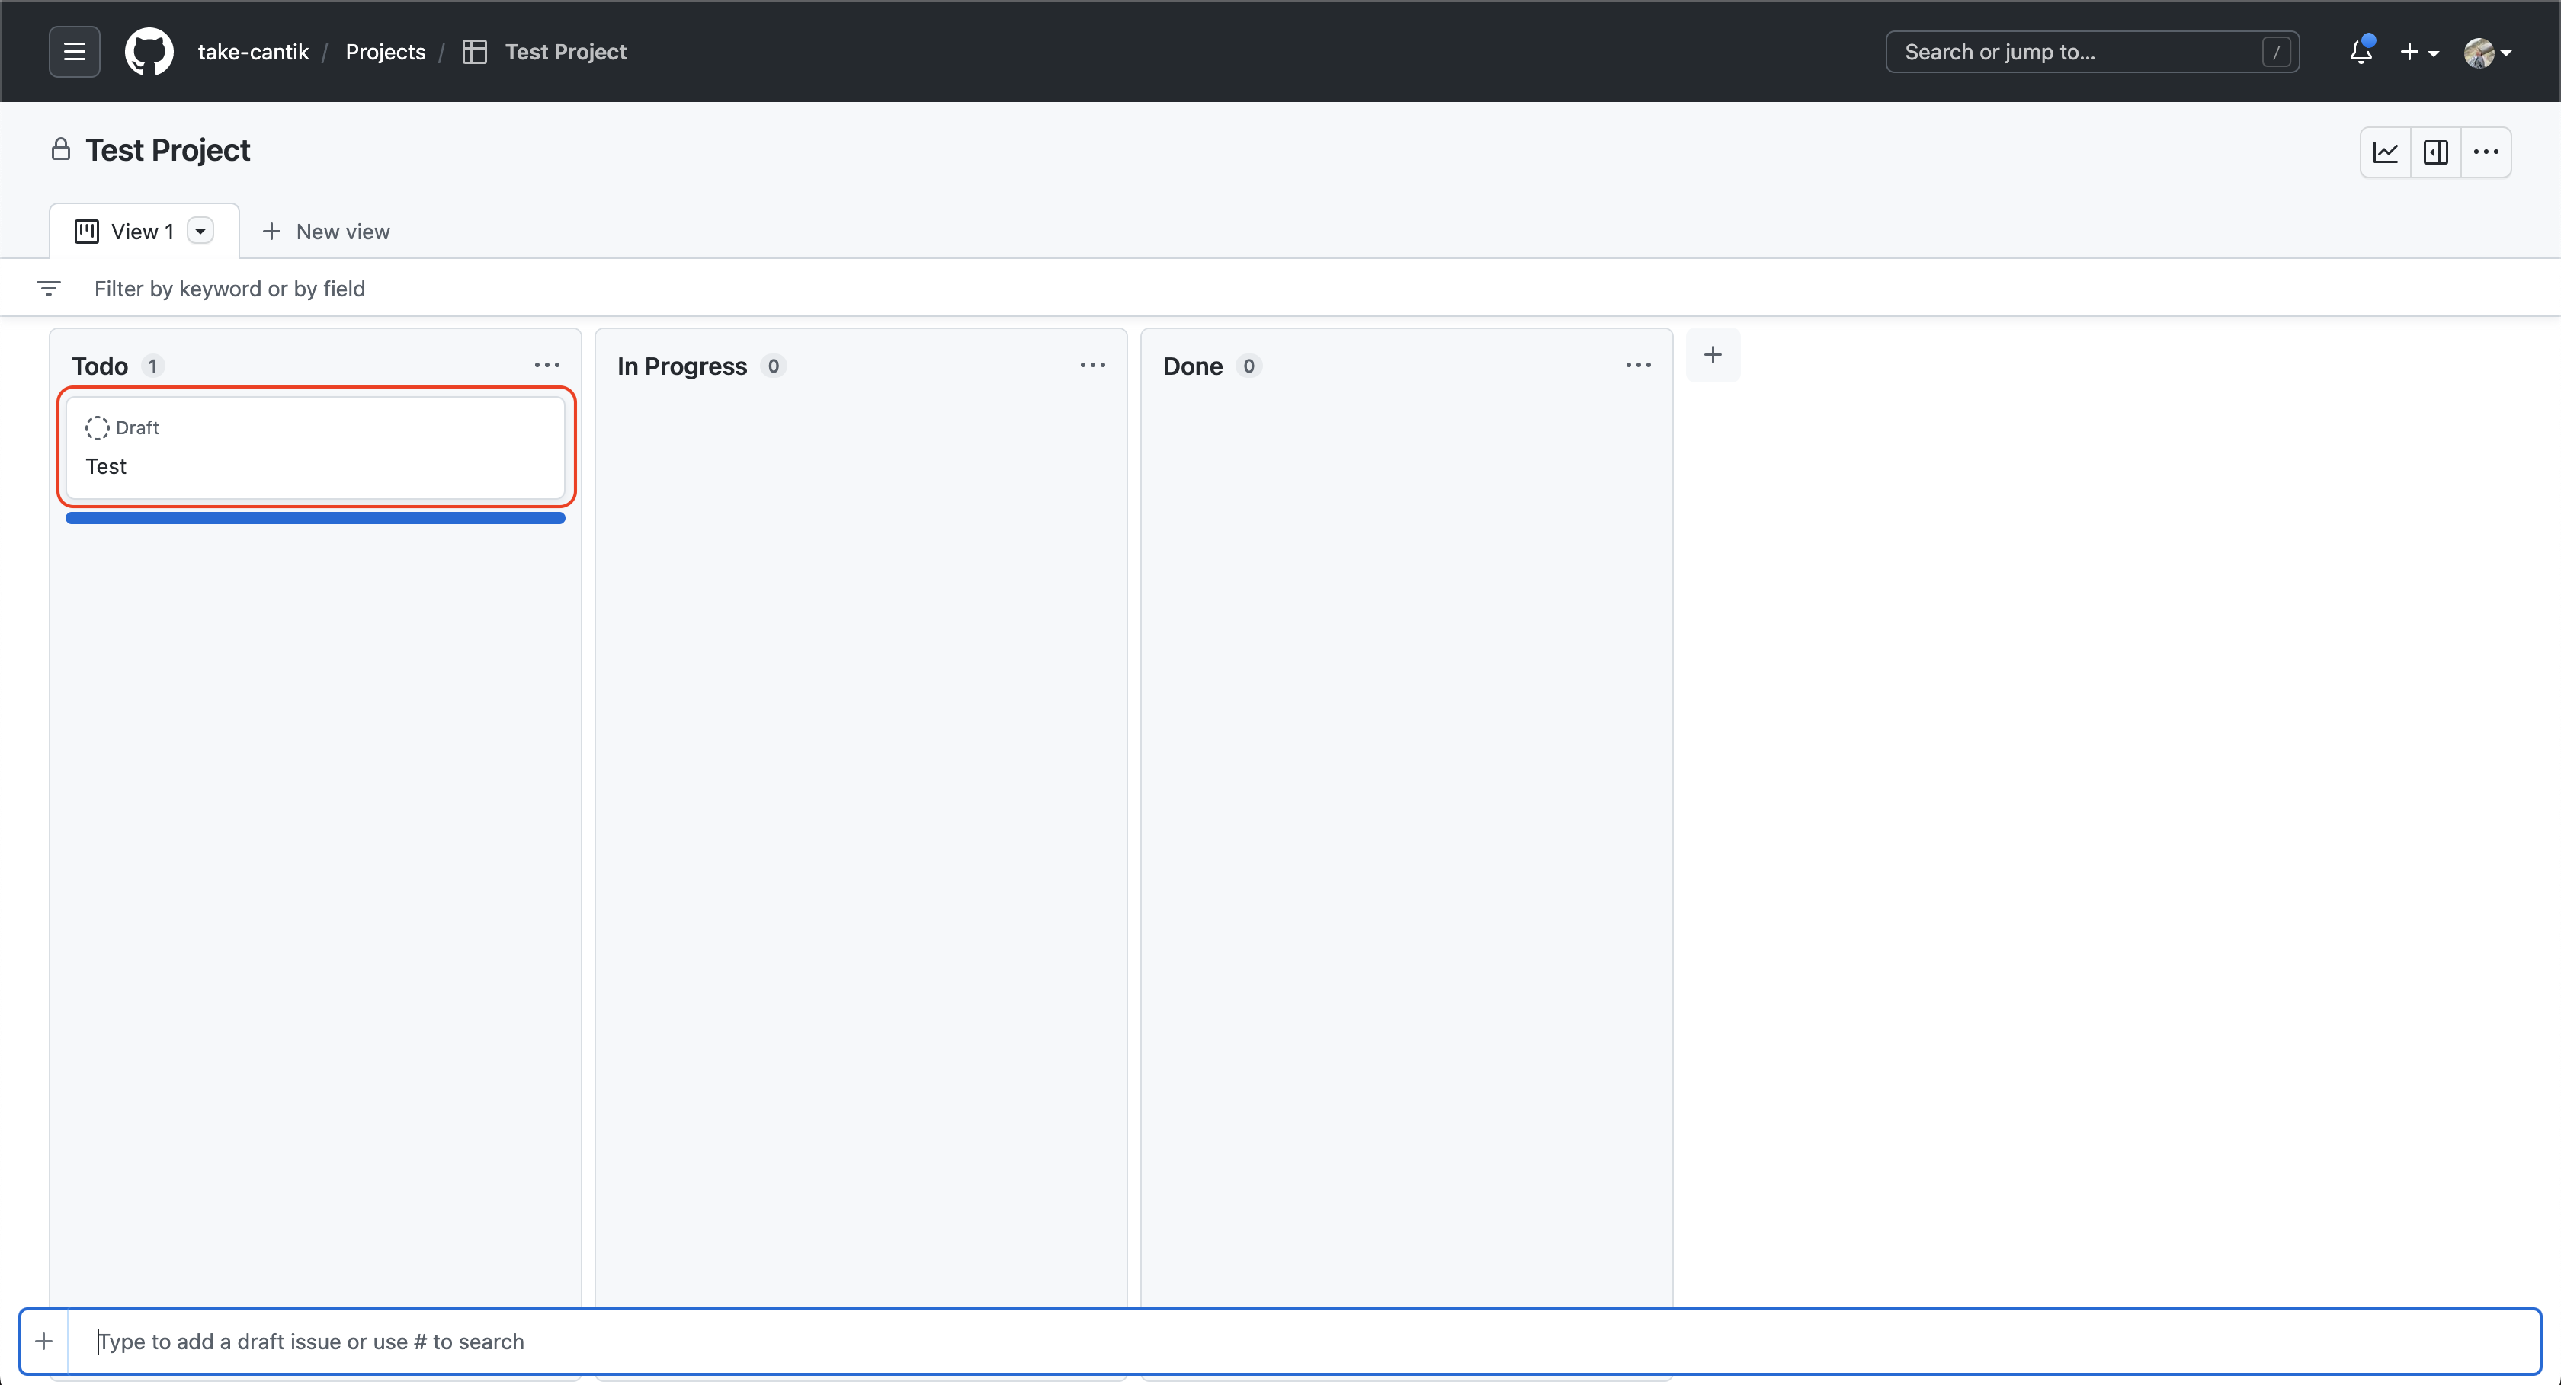
Task: Click the GitHub logo icon
Action: tap(149, 52)
